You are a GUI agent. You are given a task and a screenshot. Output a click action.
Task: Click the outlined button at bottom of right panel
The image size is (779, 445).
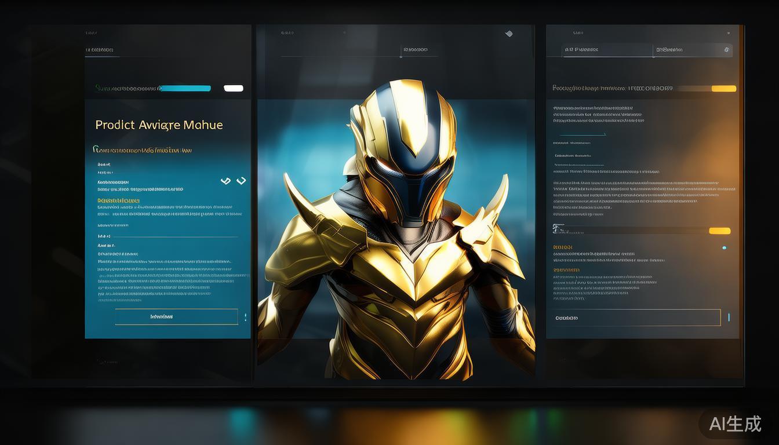(635, 318)
